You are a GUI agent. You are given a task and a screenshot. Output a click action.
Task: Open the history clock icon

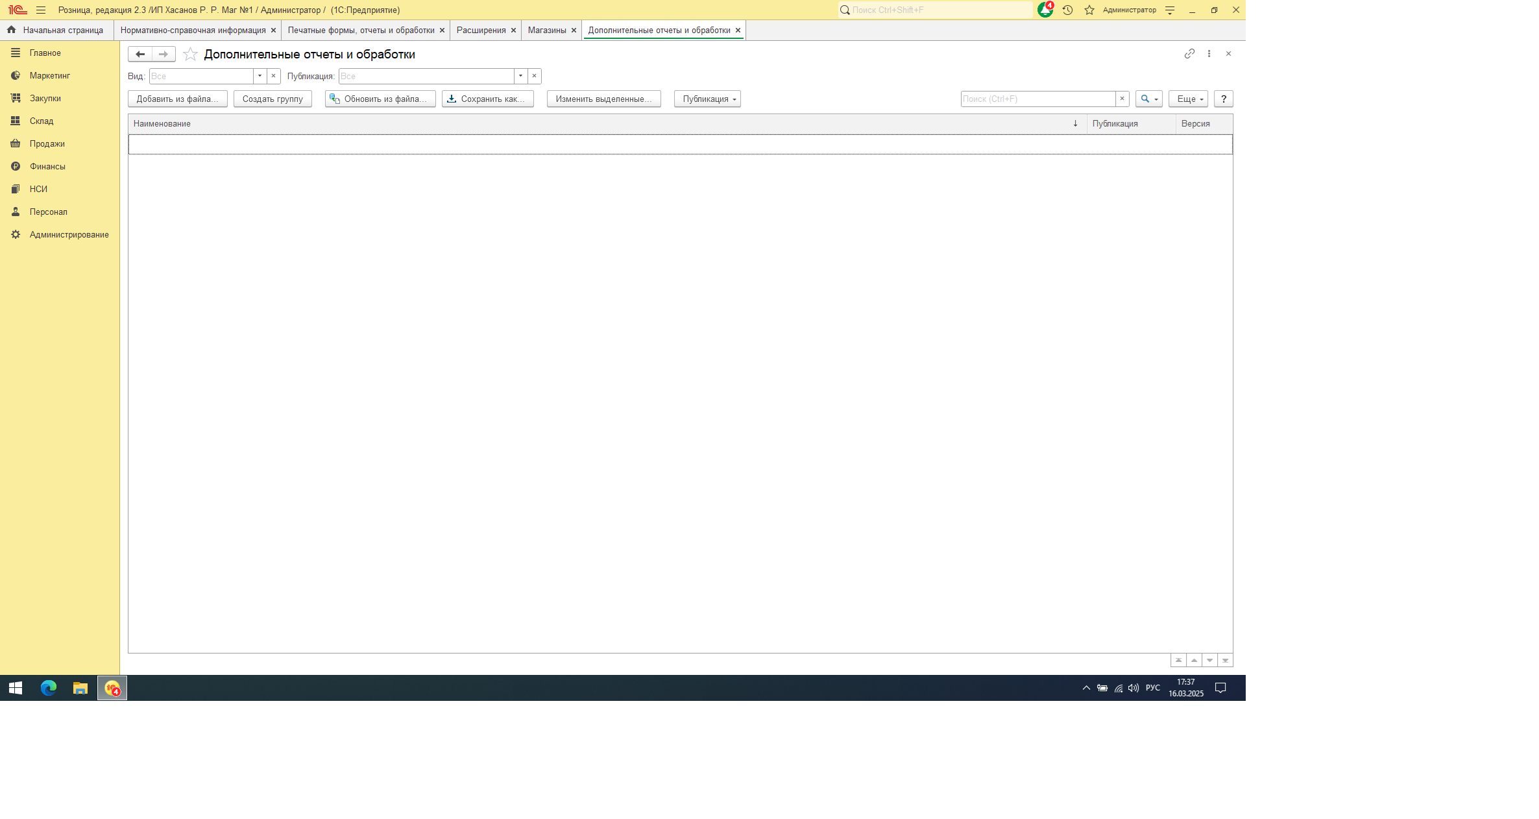pos(1067,10)
